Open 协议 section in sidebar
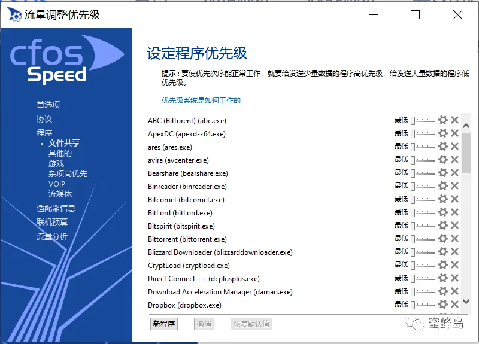Screen dimensions: 479x344 [x=44, y=119]
